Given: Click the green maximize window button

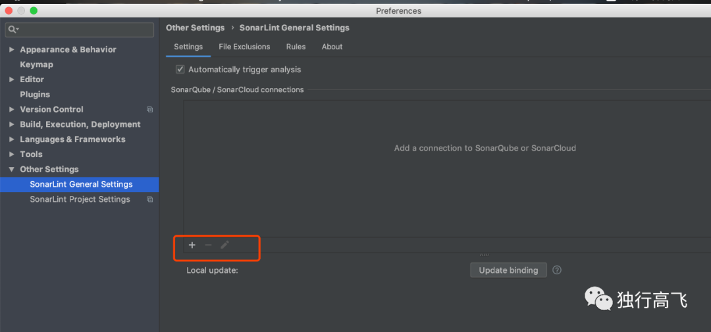Looking at the screenshot, I should pyautogui.click(x=34, y=11).
